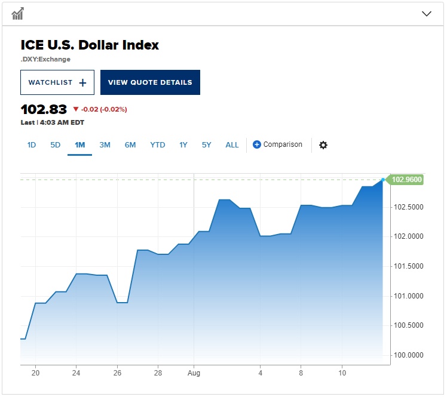Switch to the 5Y chart view
Image resolution: width=447 pixels, height=397 pixels.
pos(206,144)
